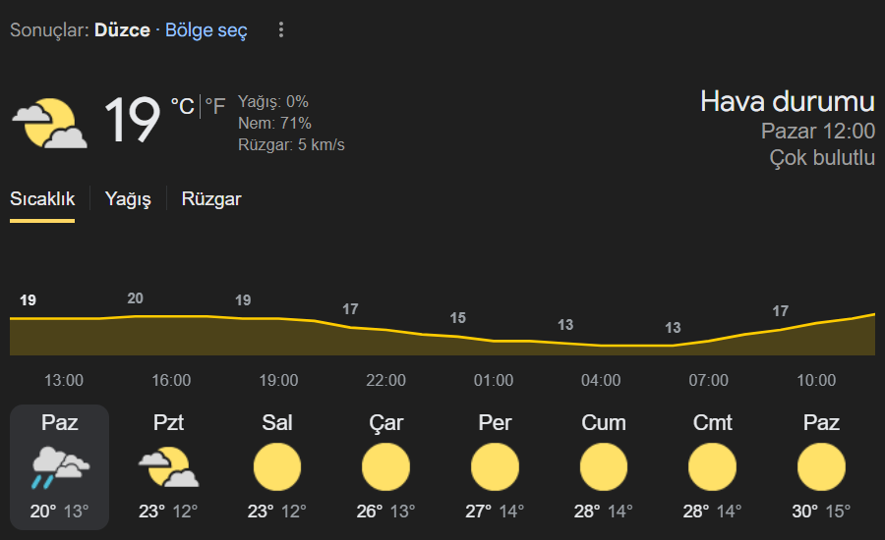The image size is (885, 540).
Task: Click the 17 value at 22:00 on graph
Action: coord(350,309)
